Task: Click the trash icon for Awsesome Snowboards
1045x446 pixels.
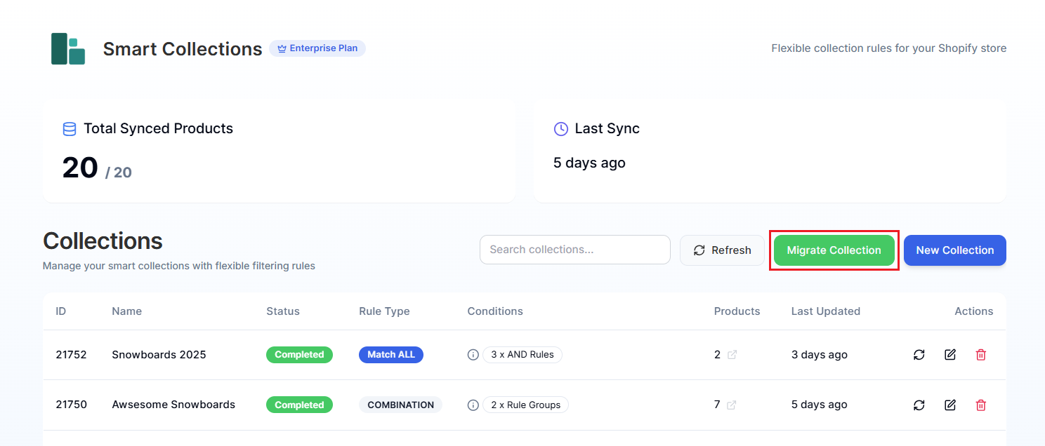Action: (x=981, y=405)
